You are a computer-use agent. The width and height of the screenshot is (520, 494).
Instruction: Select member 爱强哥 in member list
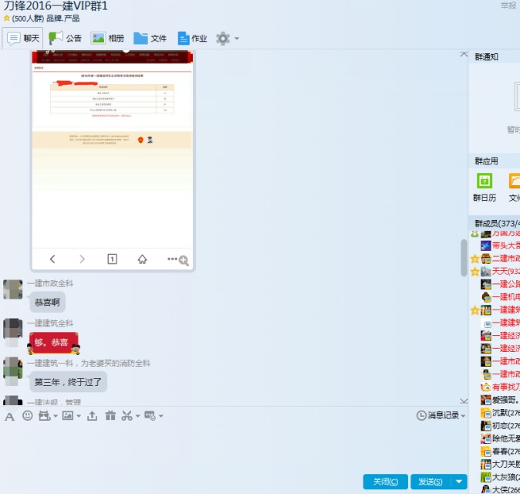point(500,400)
